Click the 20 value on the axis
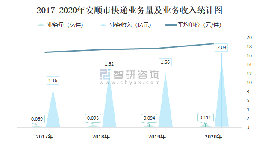 (249, 37)
